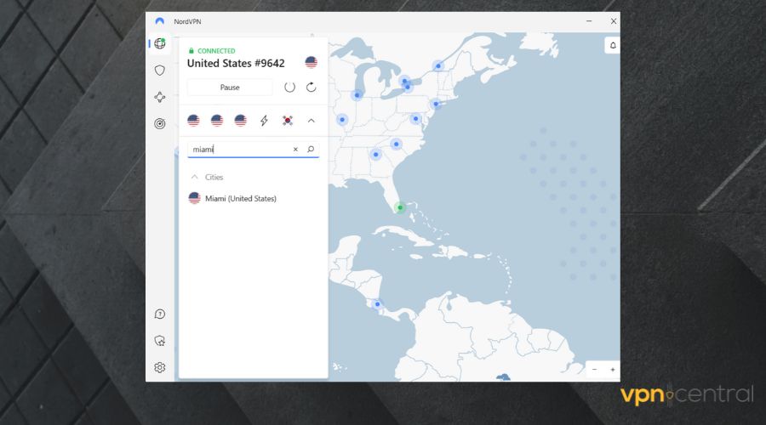Click the third recent United States flag
The image size is (766, 425).
(240, 121)
